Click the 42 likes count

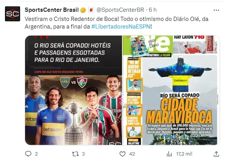click(x=132, y=154)
